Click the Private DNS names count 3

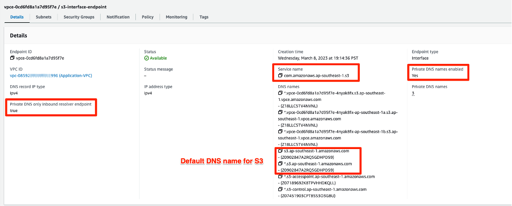click(x=413, y=93)
